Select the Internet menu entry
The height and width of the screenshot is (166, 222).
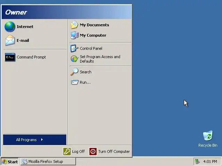tap(35, 27)
